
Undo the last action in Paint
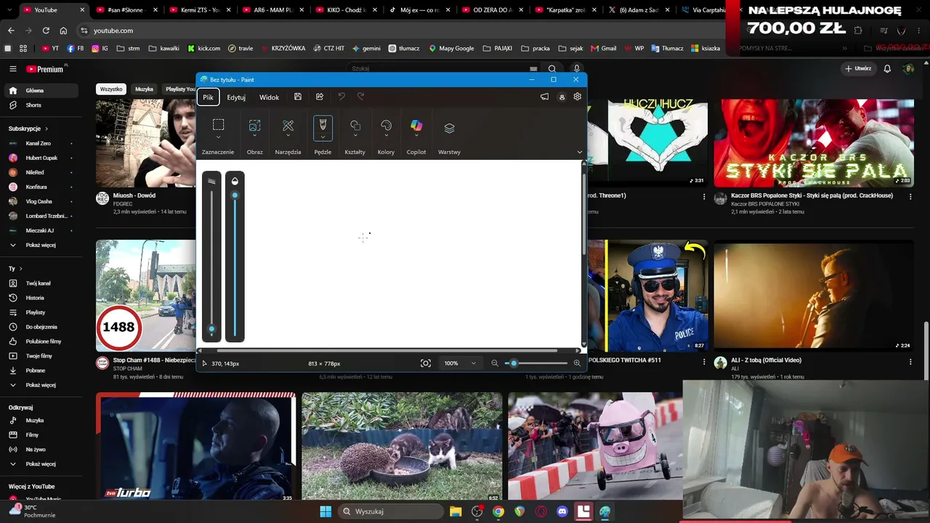pos(341,97)
